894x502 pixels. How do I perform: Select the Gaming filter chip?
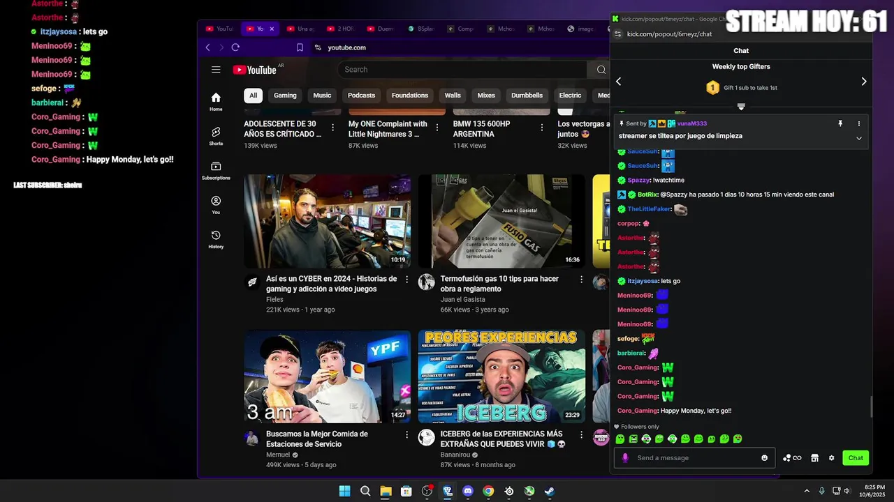tap(285, 96)
